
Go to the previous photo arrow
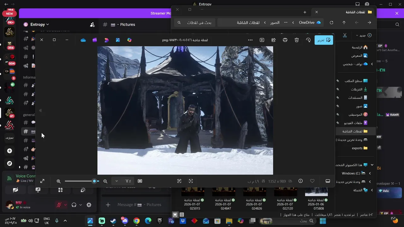[40, 111]
